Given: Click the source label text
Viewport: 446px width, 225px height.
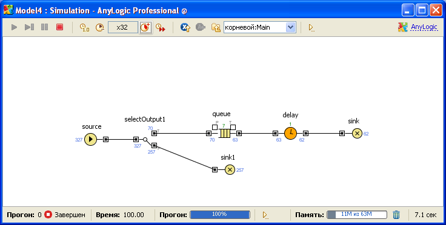Looking at the screenshot, I should click(x=92, y=126).
